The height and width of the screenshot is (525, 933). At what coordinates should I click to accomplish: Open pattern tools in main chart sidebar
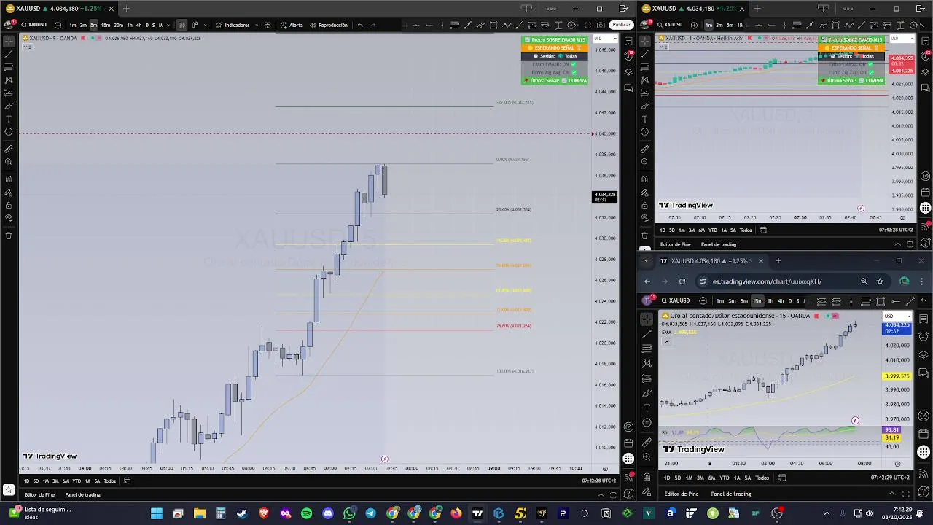(x=9, y=79)
